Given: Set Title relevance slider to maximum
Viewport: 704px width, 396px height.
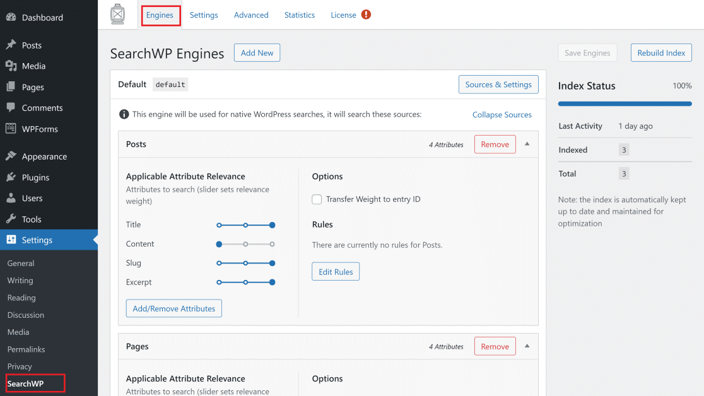Looking at the screenshot, I should point(272,225).
